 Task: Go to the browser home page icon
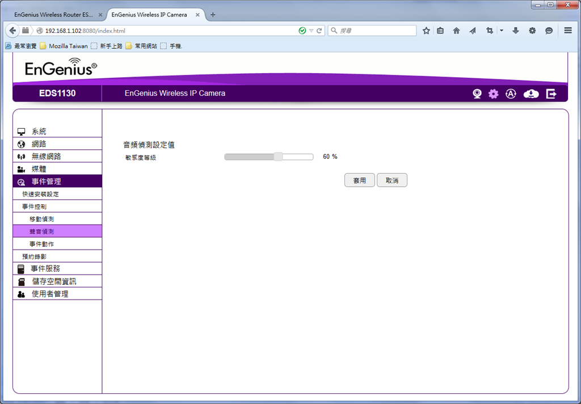456,31
